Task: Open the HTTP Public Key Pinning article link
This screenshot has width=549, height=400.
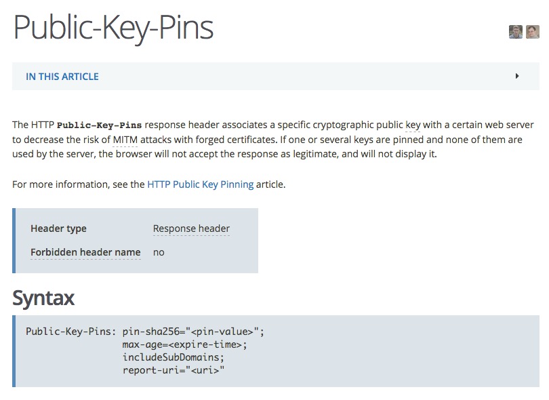Action: pos(200,184)
